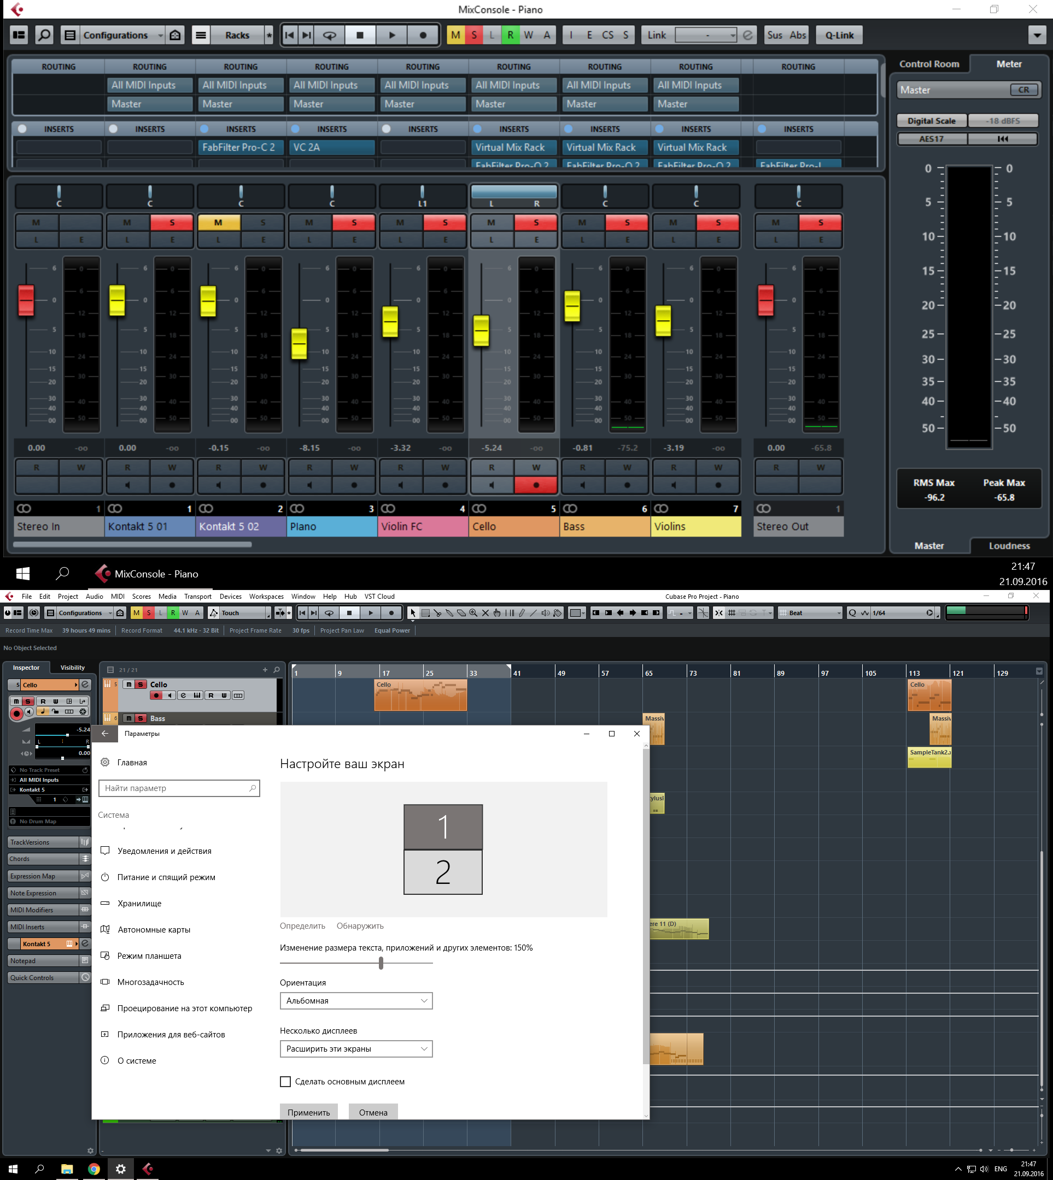1053x1180 pixels.
Task: Open the Ориентация dropdown Альбомная
Action: (356, 1001)
